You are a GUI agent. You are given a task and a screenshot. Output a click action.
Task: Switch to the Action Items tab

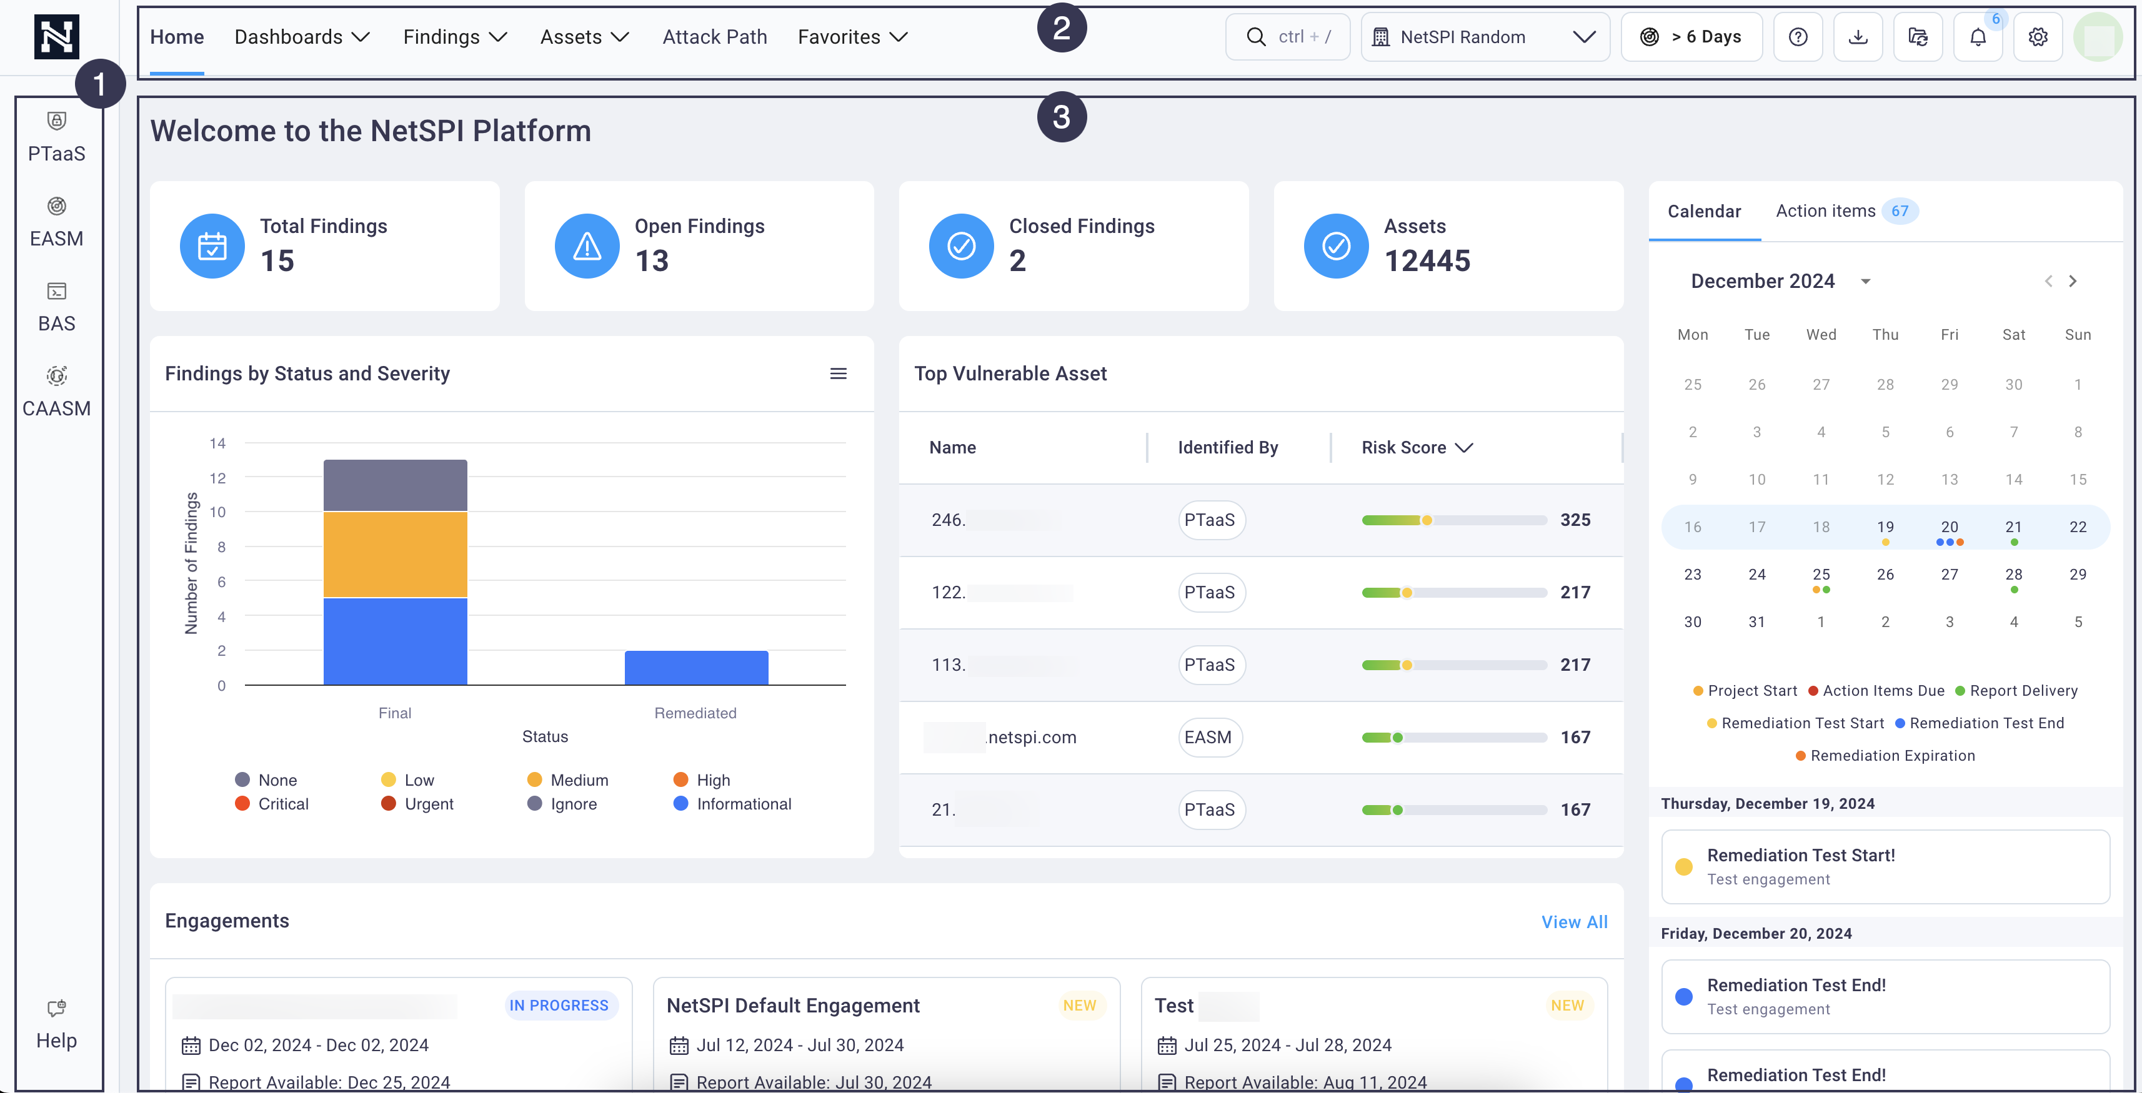1827,210
